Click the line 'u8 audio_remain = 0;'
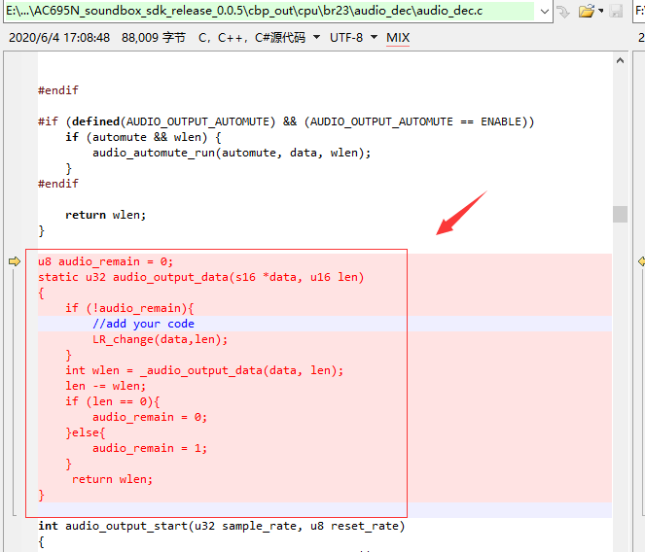 pos(106,261)
